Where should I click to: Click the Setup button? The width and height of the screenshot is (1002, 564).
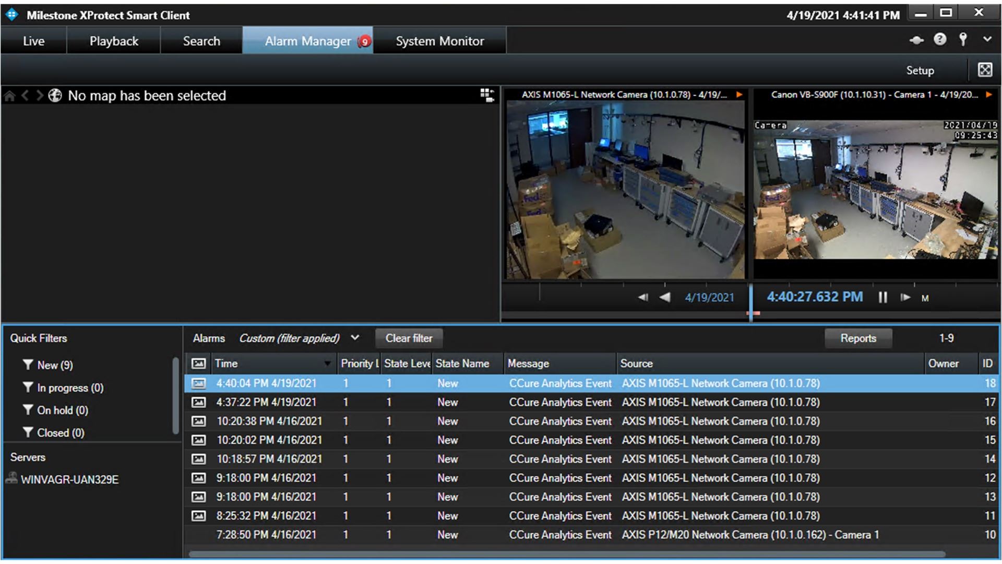pos(920,70)
